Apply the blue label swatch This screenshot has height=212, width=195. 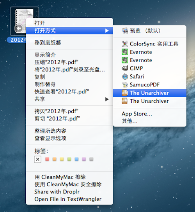coord(76,159)
